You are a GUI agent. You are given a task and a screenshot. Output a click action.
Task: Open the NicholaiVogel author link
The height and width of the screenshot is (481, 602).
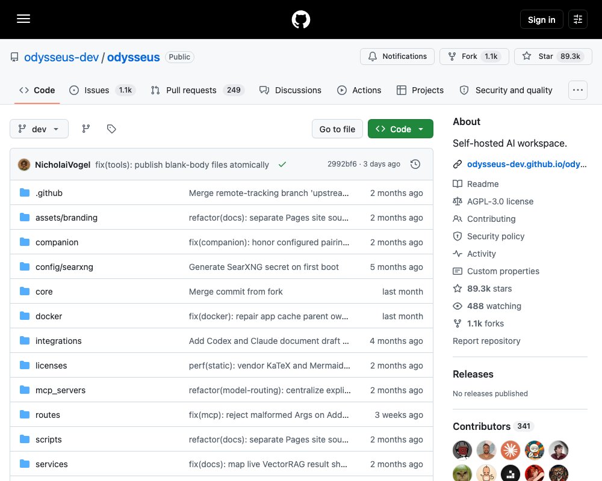(63, 165)
